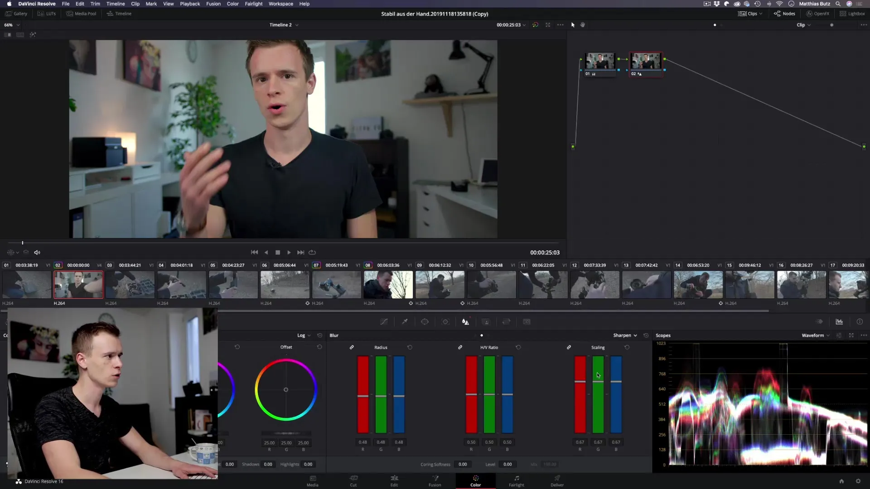870x489 pixels.
Task: Mute the viewer audio
Action: coord(37,253)
